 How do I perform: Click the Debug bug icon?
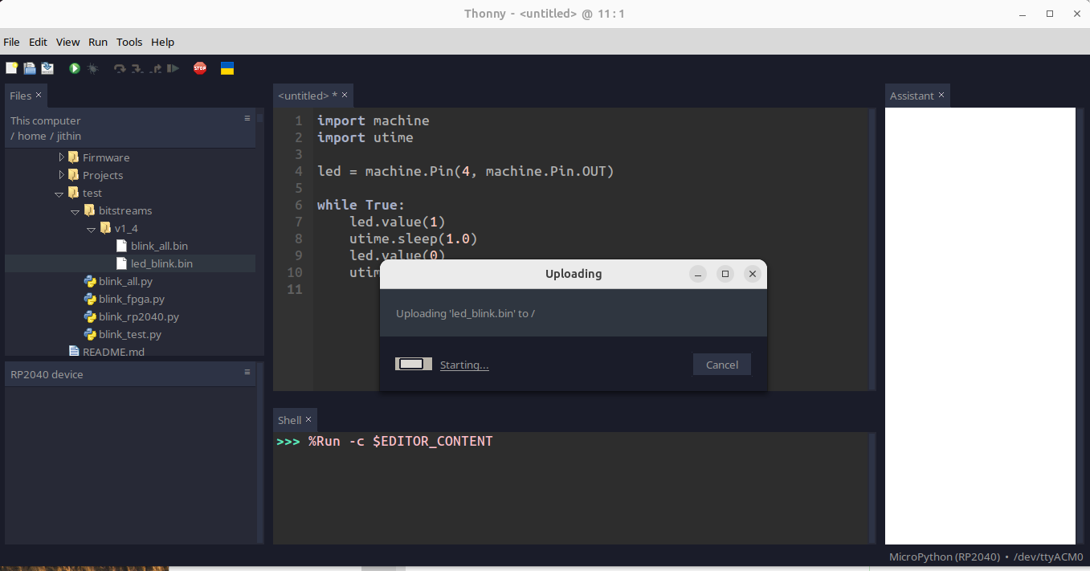[x=93, y=69]
